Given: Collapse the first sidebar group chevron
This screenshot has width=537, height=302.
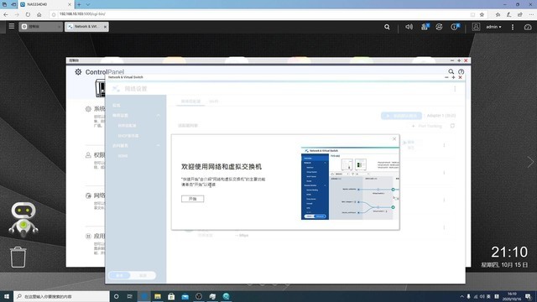Looking at the screenshot, I should [x=159, y=116].
